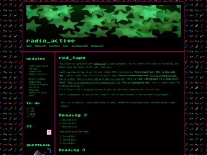Visit the blog page link
The height and width of the screenshot is (155, 207).
pyautogui.click(x=66, y=46)
